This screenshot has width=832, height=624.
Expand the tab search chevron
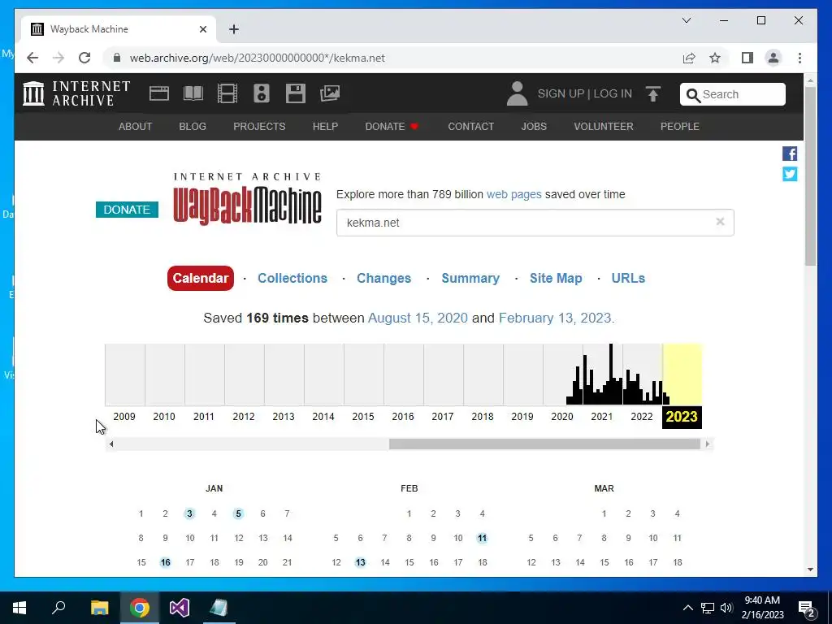[x=686, y=20]
